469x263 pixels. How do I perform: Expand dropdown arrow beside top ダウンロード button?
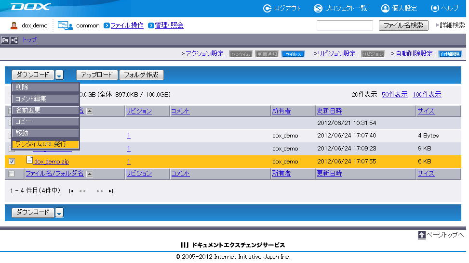coord(59,75)
